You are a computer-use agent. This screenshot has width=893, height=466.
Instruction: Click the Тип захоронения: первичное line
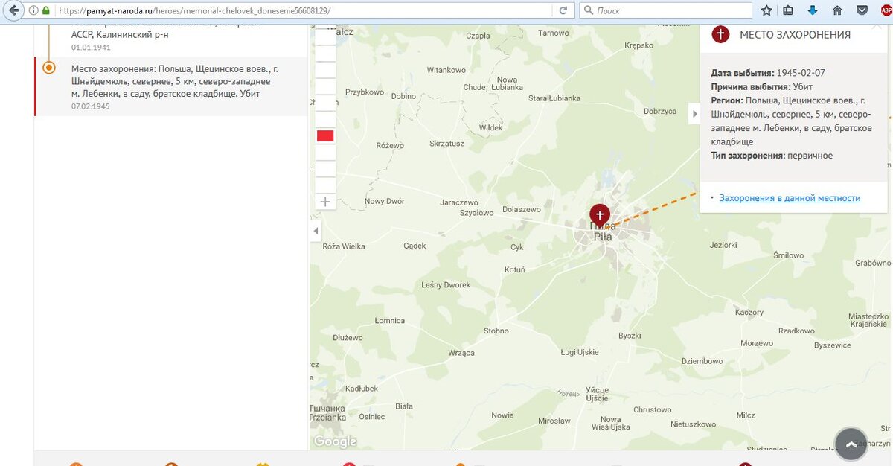click(772, 156)
